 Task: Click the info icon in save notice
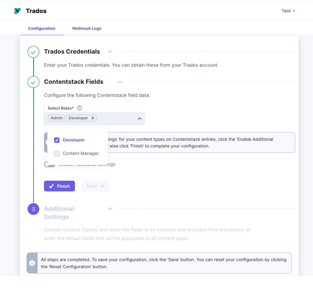[x=32, y=263]
